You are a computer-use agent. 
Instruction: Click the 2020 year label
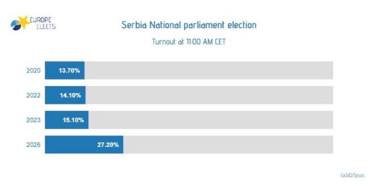[33, 71]
